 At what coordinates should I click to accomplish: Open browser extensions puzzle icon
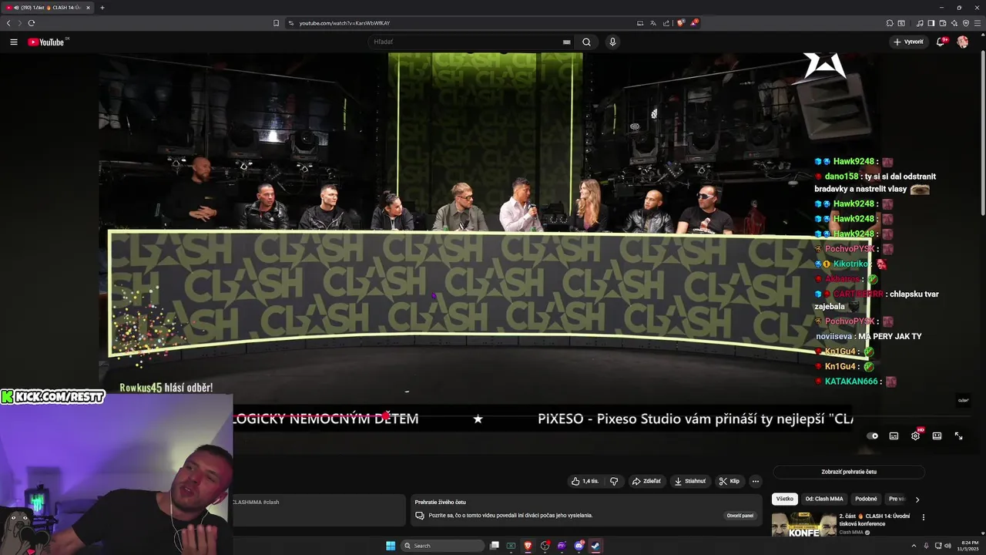890,23
